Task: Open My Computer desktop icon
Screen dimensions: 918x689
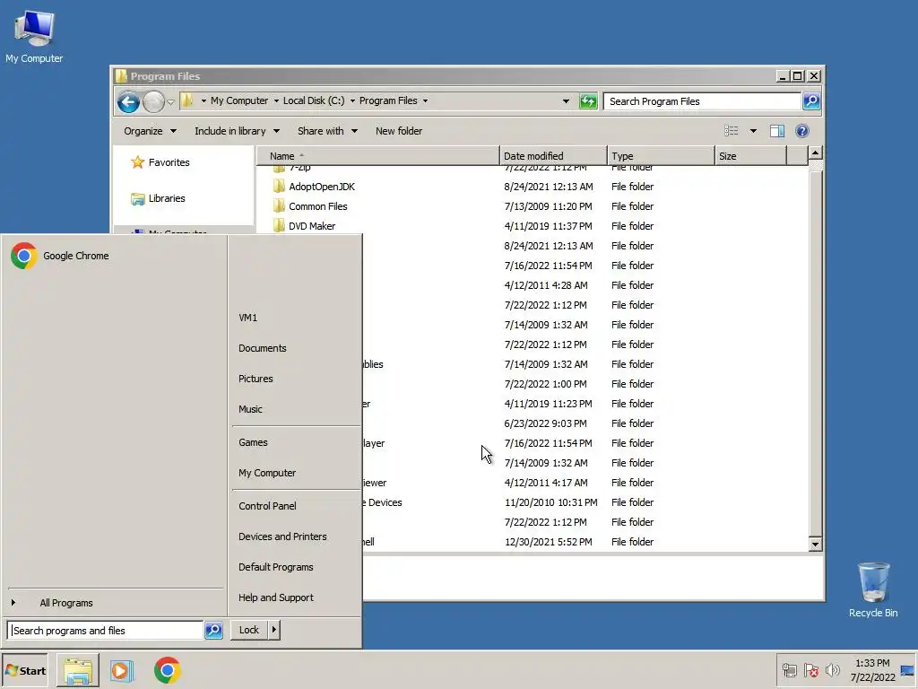Action: click(x=34, y=36)
